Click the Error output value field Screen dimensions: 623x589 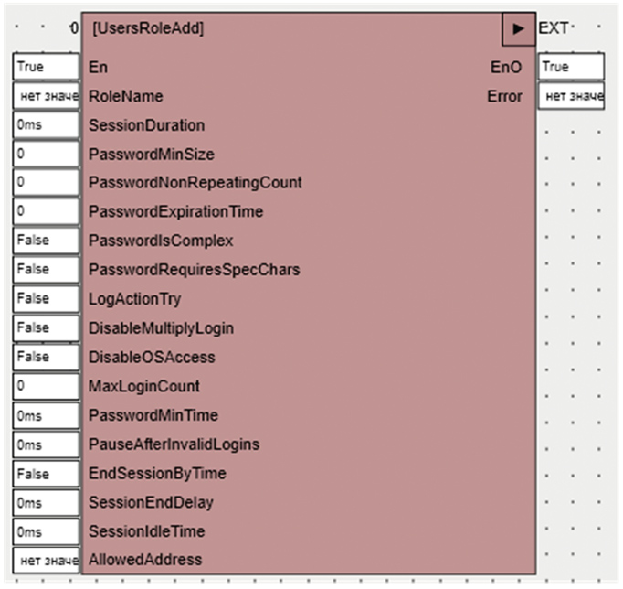pos(571,96)
